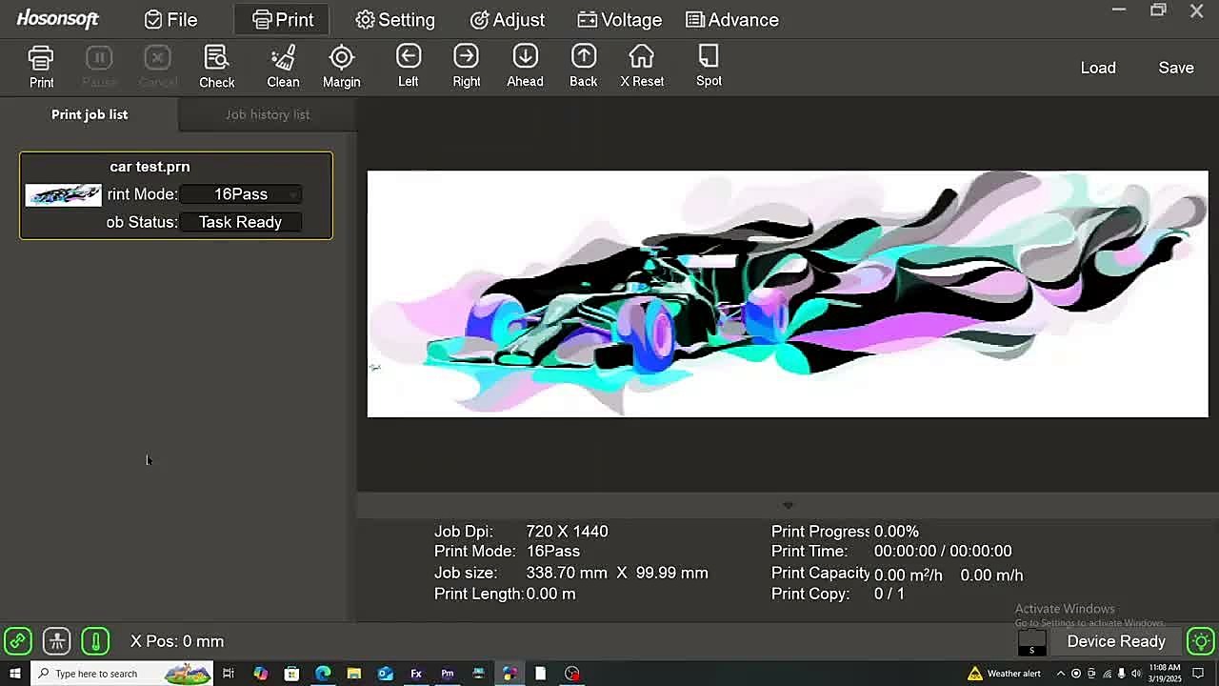Screen dimensions: 1219x686
Task: Feed media Back
Action: pyautogui.click(x=584, y=67)
